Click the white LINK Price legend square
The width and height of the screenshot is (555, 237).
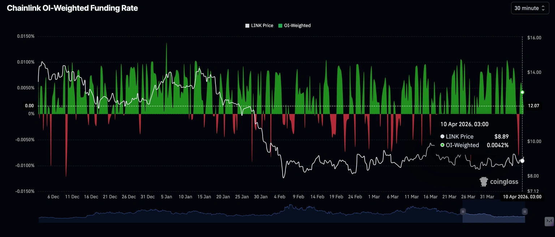tap(247, 26)
